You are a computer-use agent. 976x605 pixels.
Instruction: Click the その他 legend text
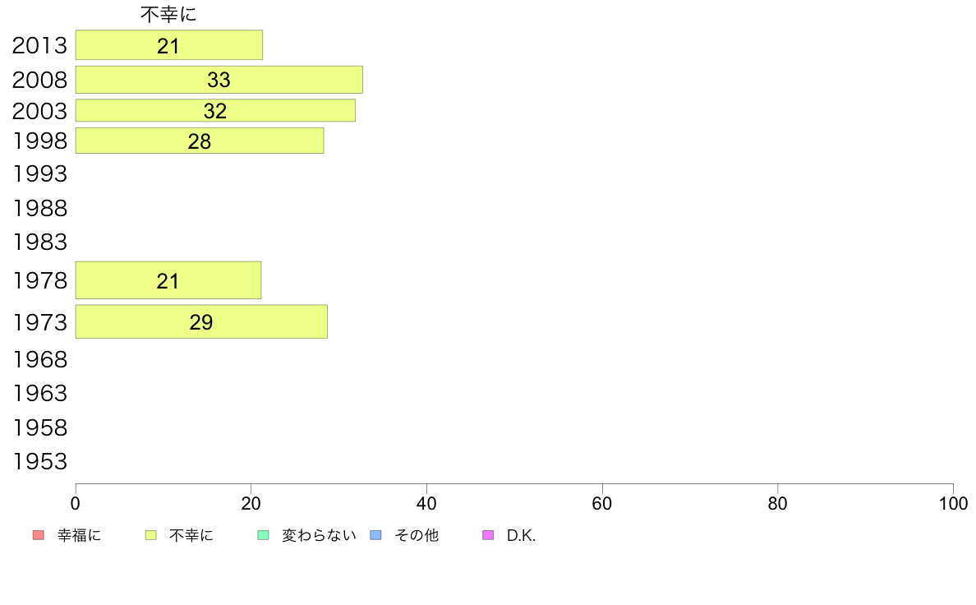tap(417, 535)
